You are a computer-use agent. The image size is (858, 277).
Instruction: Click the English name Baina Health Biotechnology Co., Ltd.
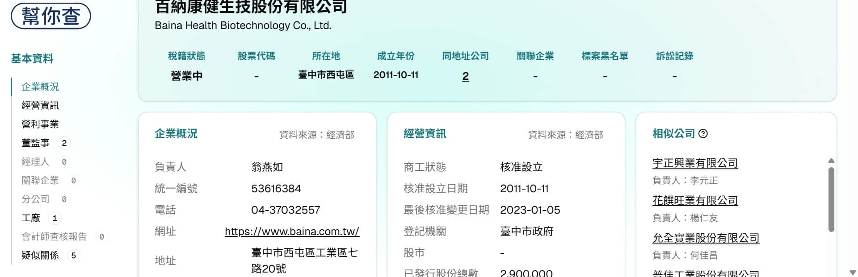[243, 25]
